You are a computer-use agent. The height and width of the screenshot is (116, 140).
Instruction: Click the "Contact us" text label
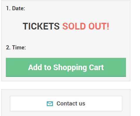pos(71,103)
